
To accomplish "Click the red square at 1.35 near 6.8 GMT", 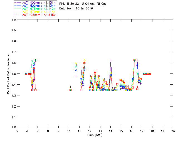I will pos(35,90).
